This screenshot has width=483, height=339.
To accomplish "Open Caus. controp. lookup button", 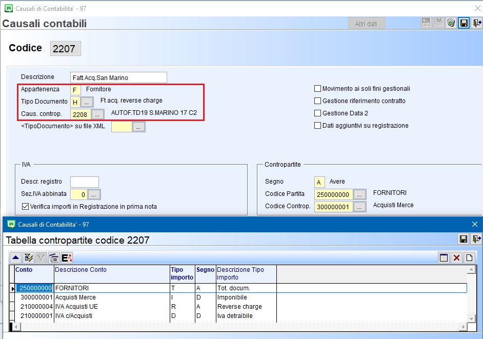I will click(97, 114).
